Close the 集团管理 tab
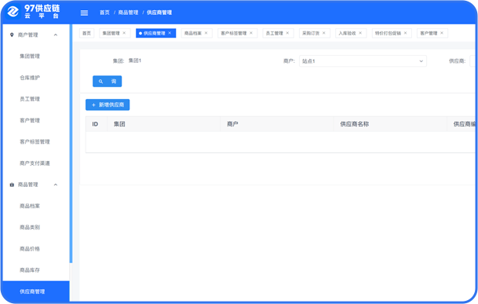Screen dimensions: 478x304 [124, 33]
